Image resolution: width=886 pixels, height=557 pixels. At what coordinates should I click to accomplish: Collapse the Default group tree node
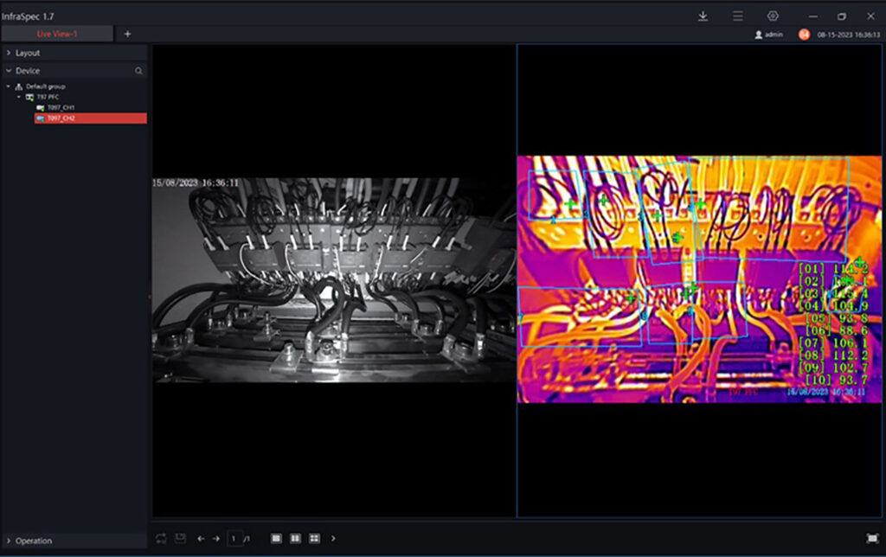pyautogui.click(x=8, y=86)
